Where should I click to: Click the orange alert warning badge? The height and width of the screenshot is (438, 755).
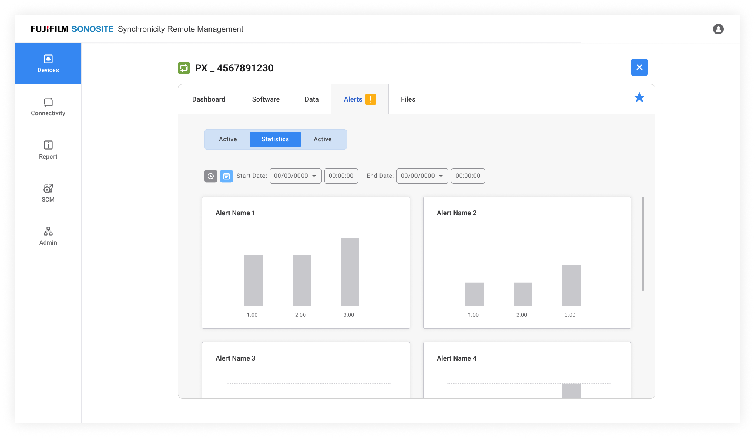coord(371,99)
